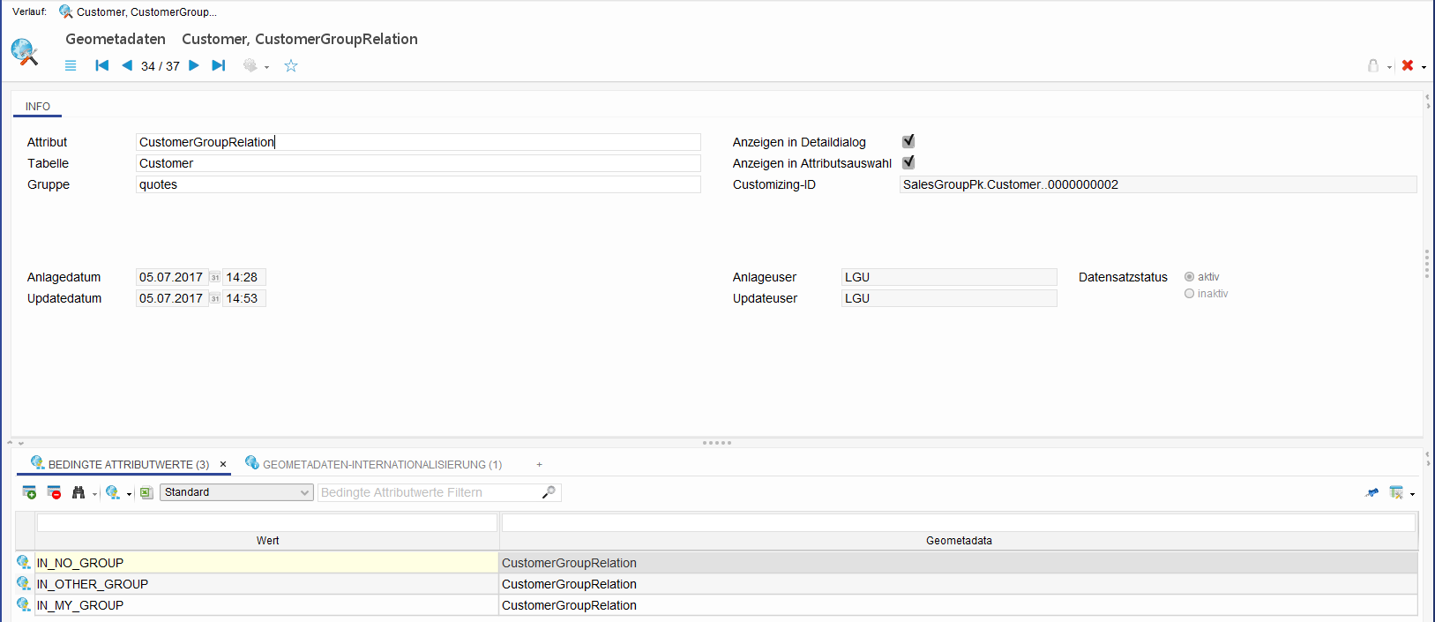The height and width of the screenshot is (622, 1435).
Task: Go to the next record arrow
Action: pos(194,65)
